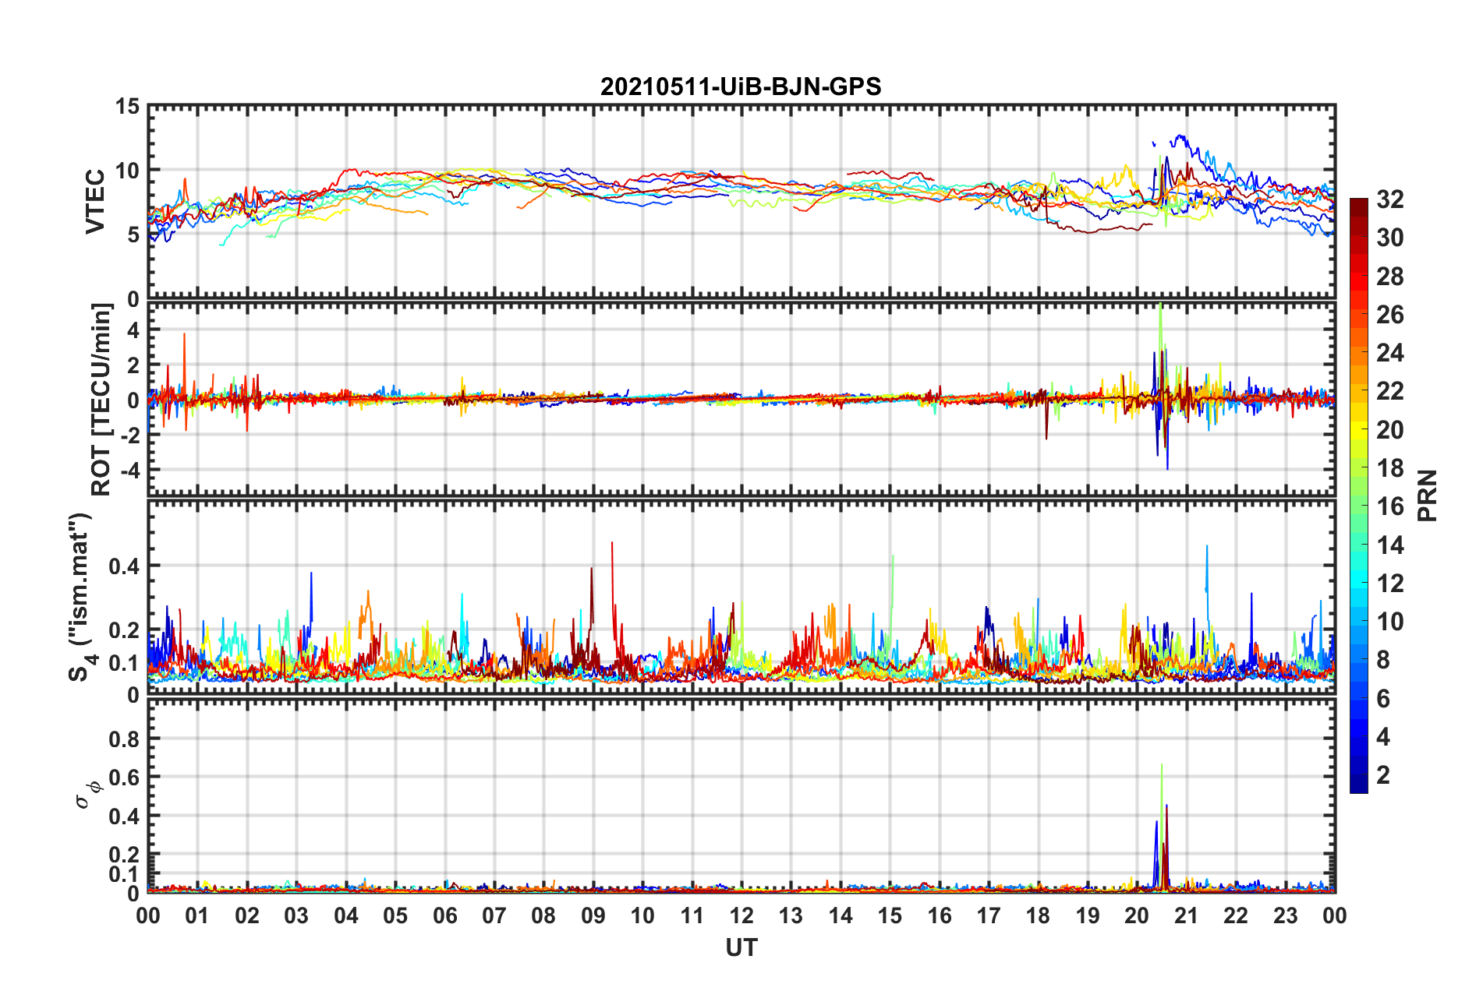Screen dimensions: 1483x991
Task: Click the PRN colorbar
Action: (1358, 495)
